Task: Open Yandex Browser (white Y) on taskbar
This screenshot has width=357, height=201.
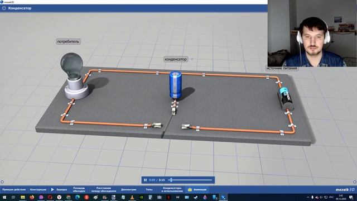Action: (59, 197)
